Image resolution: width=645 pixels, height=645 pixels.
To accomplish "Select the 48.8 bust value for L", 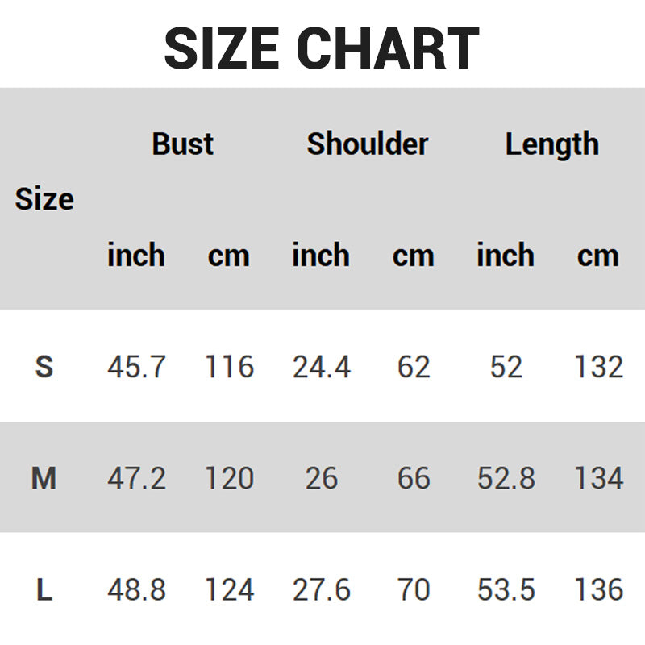I will click(136, 589).
